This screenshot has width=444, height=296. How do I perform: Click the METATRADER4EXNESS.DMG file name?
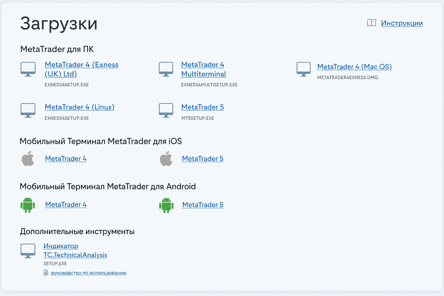348,77
